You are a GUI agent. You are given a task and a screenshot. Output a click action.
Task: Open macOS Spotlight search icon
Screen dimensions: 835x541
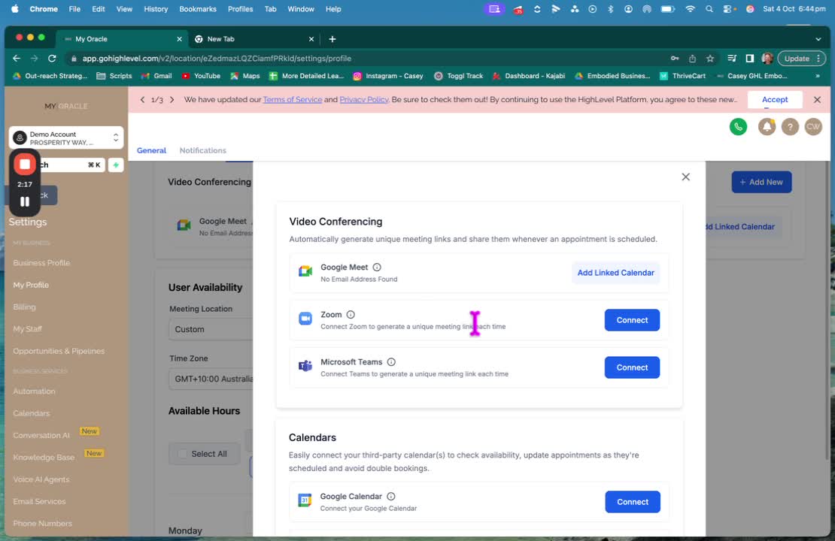point(709,9)
